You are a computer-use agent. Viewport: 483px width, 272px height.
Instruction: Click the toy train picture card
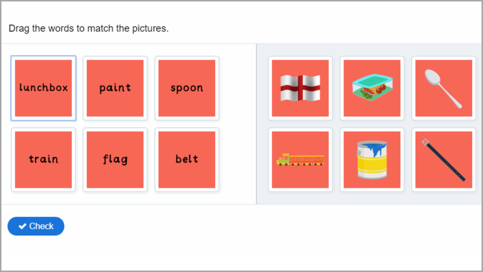(x=300, y=160)
